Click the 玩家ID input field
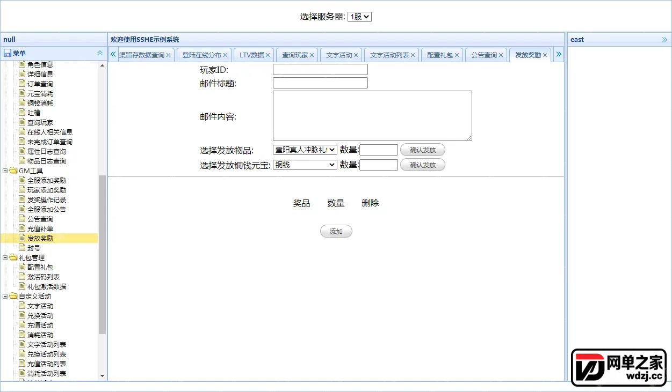The image size is (672, 392). point(320,70)
